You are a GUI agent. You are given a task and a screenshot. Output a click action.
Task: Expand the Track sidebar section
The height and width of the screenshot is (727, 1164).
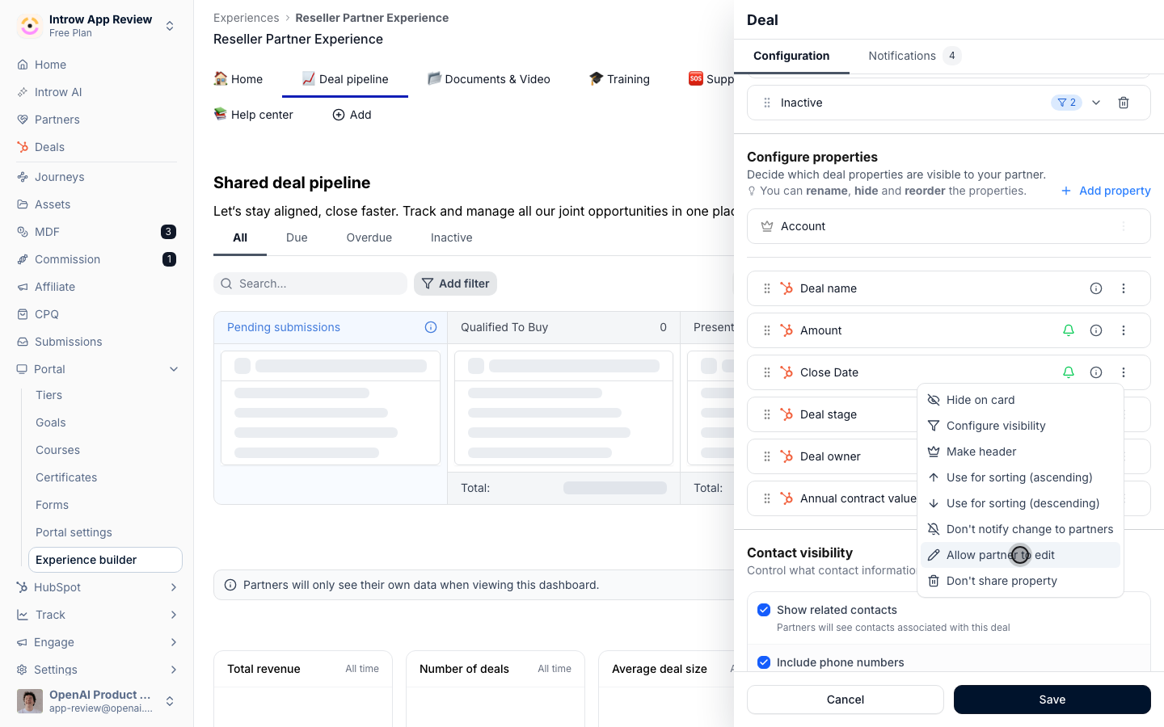coord(174,615)
